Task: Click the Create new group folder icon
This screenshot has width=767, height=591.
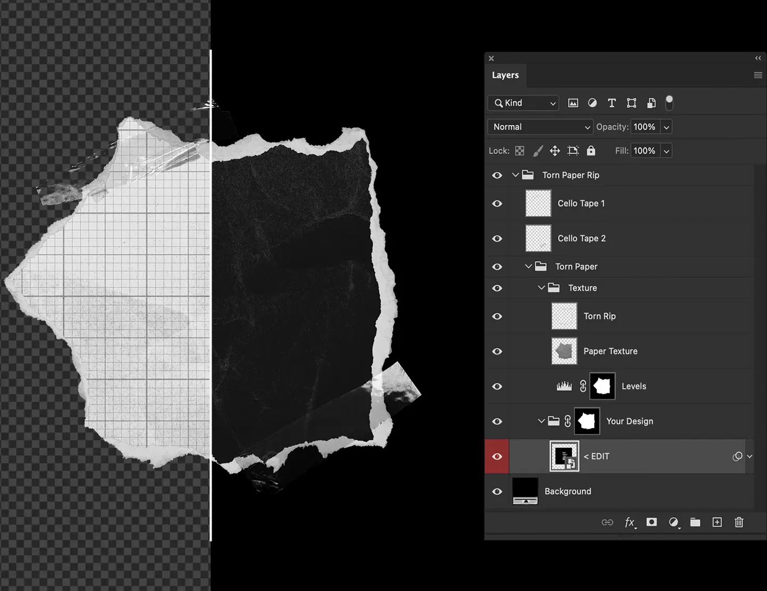Action: [x=695, y=522]
